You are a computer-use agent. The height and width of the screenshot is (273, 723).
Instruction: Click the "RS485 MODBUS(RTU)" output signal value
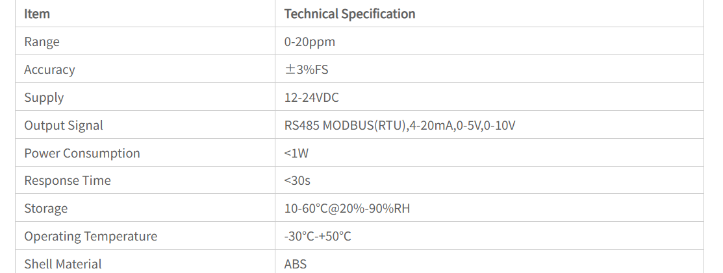(346, 125)
